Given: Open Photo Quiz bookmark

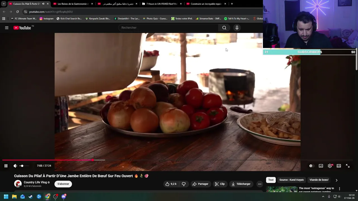Looking at the screenshot, I should point(155,19).
